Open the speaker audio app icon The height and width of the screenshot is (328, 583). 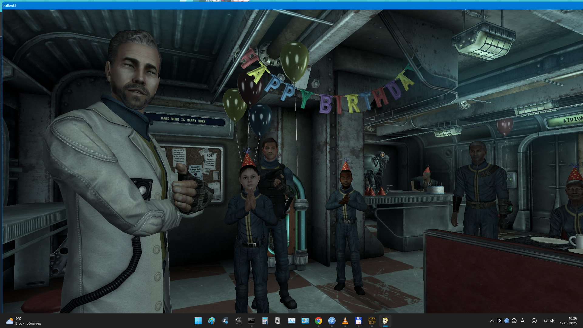click(278, 321)
